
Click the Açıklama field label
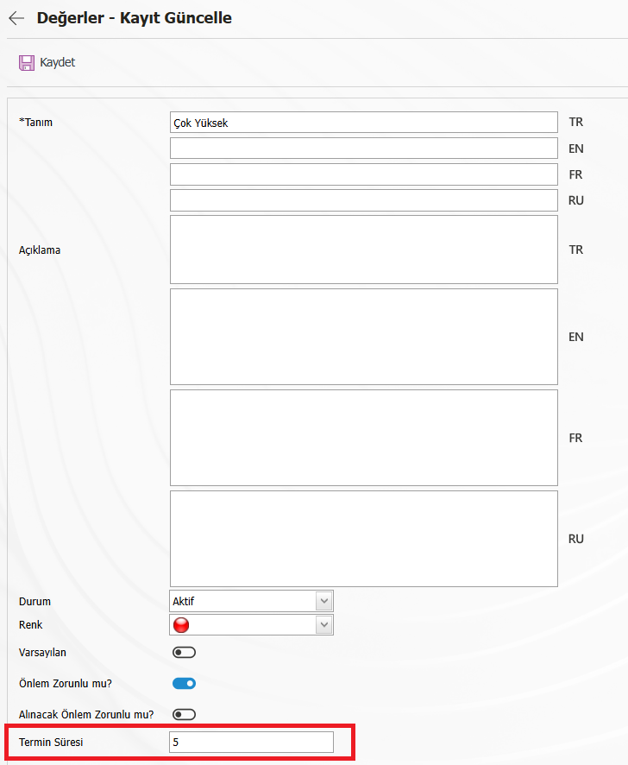click(40, 250)
